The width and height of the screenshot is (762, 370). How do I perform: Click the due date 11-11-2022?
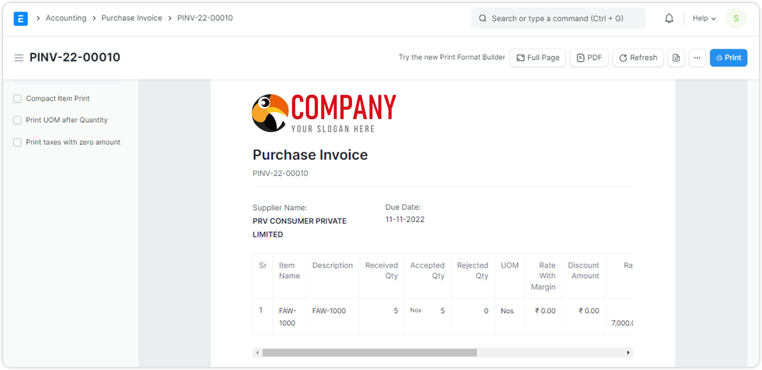pos(405,219)
